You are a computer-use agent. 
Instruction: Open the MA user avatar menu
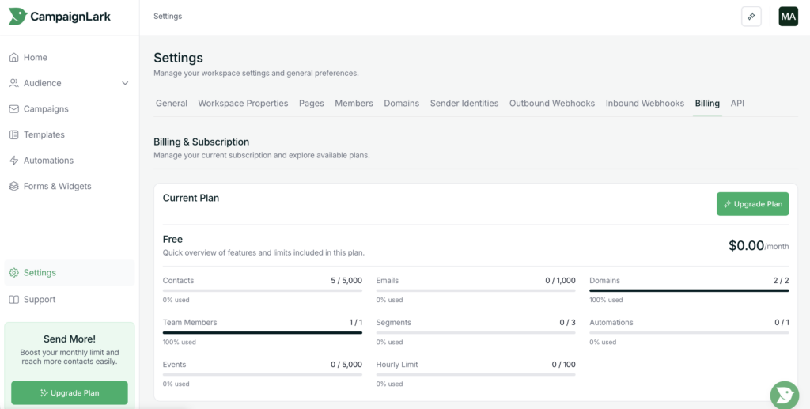(788, 17)
